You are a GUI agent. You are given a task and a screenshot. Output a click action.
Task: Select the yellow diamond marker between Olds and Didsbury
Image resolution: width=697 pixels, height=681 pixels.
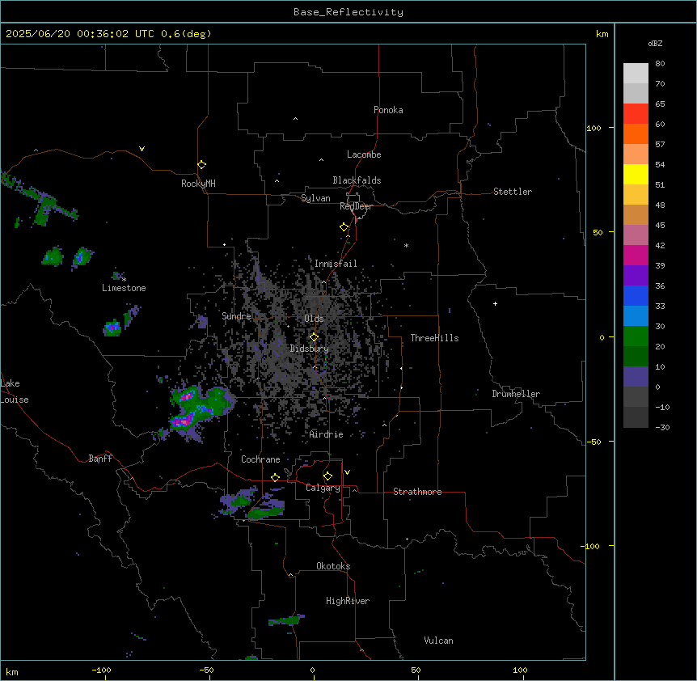pyautogui.click(x=314, y=337)
